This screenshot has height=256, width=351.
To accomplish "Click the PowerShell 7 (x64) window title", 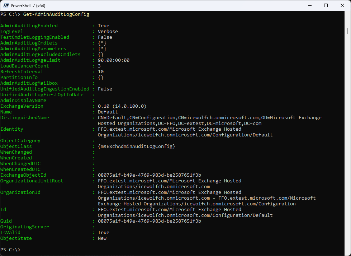I will [28, 6].
